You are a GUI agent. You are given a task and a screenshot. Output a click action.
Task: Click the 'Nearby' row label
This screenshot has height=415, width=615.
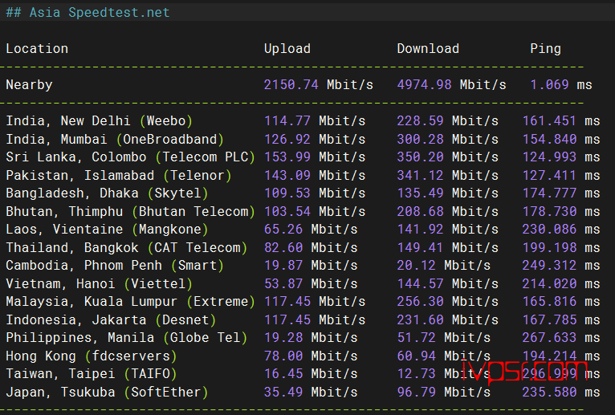coord(29,85)
